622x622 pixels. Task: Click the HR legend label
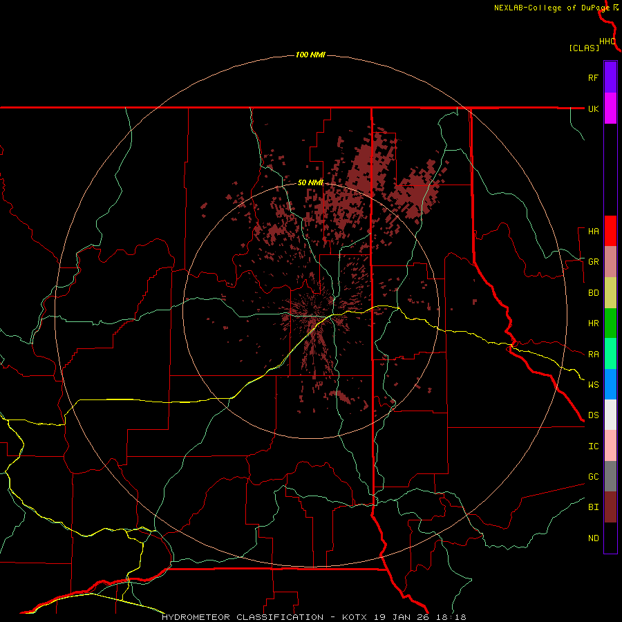[x=593, y=323]
